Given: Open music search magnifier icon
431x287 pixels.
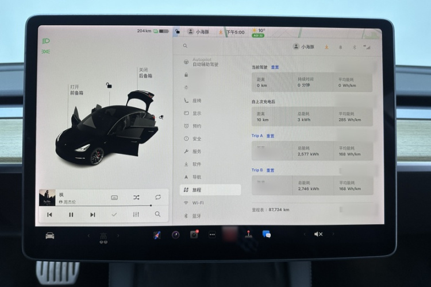Looking at the screenshot, I should click(157, 214).
